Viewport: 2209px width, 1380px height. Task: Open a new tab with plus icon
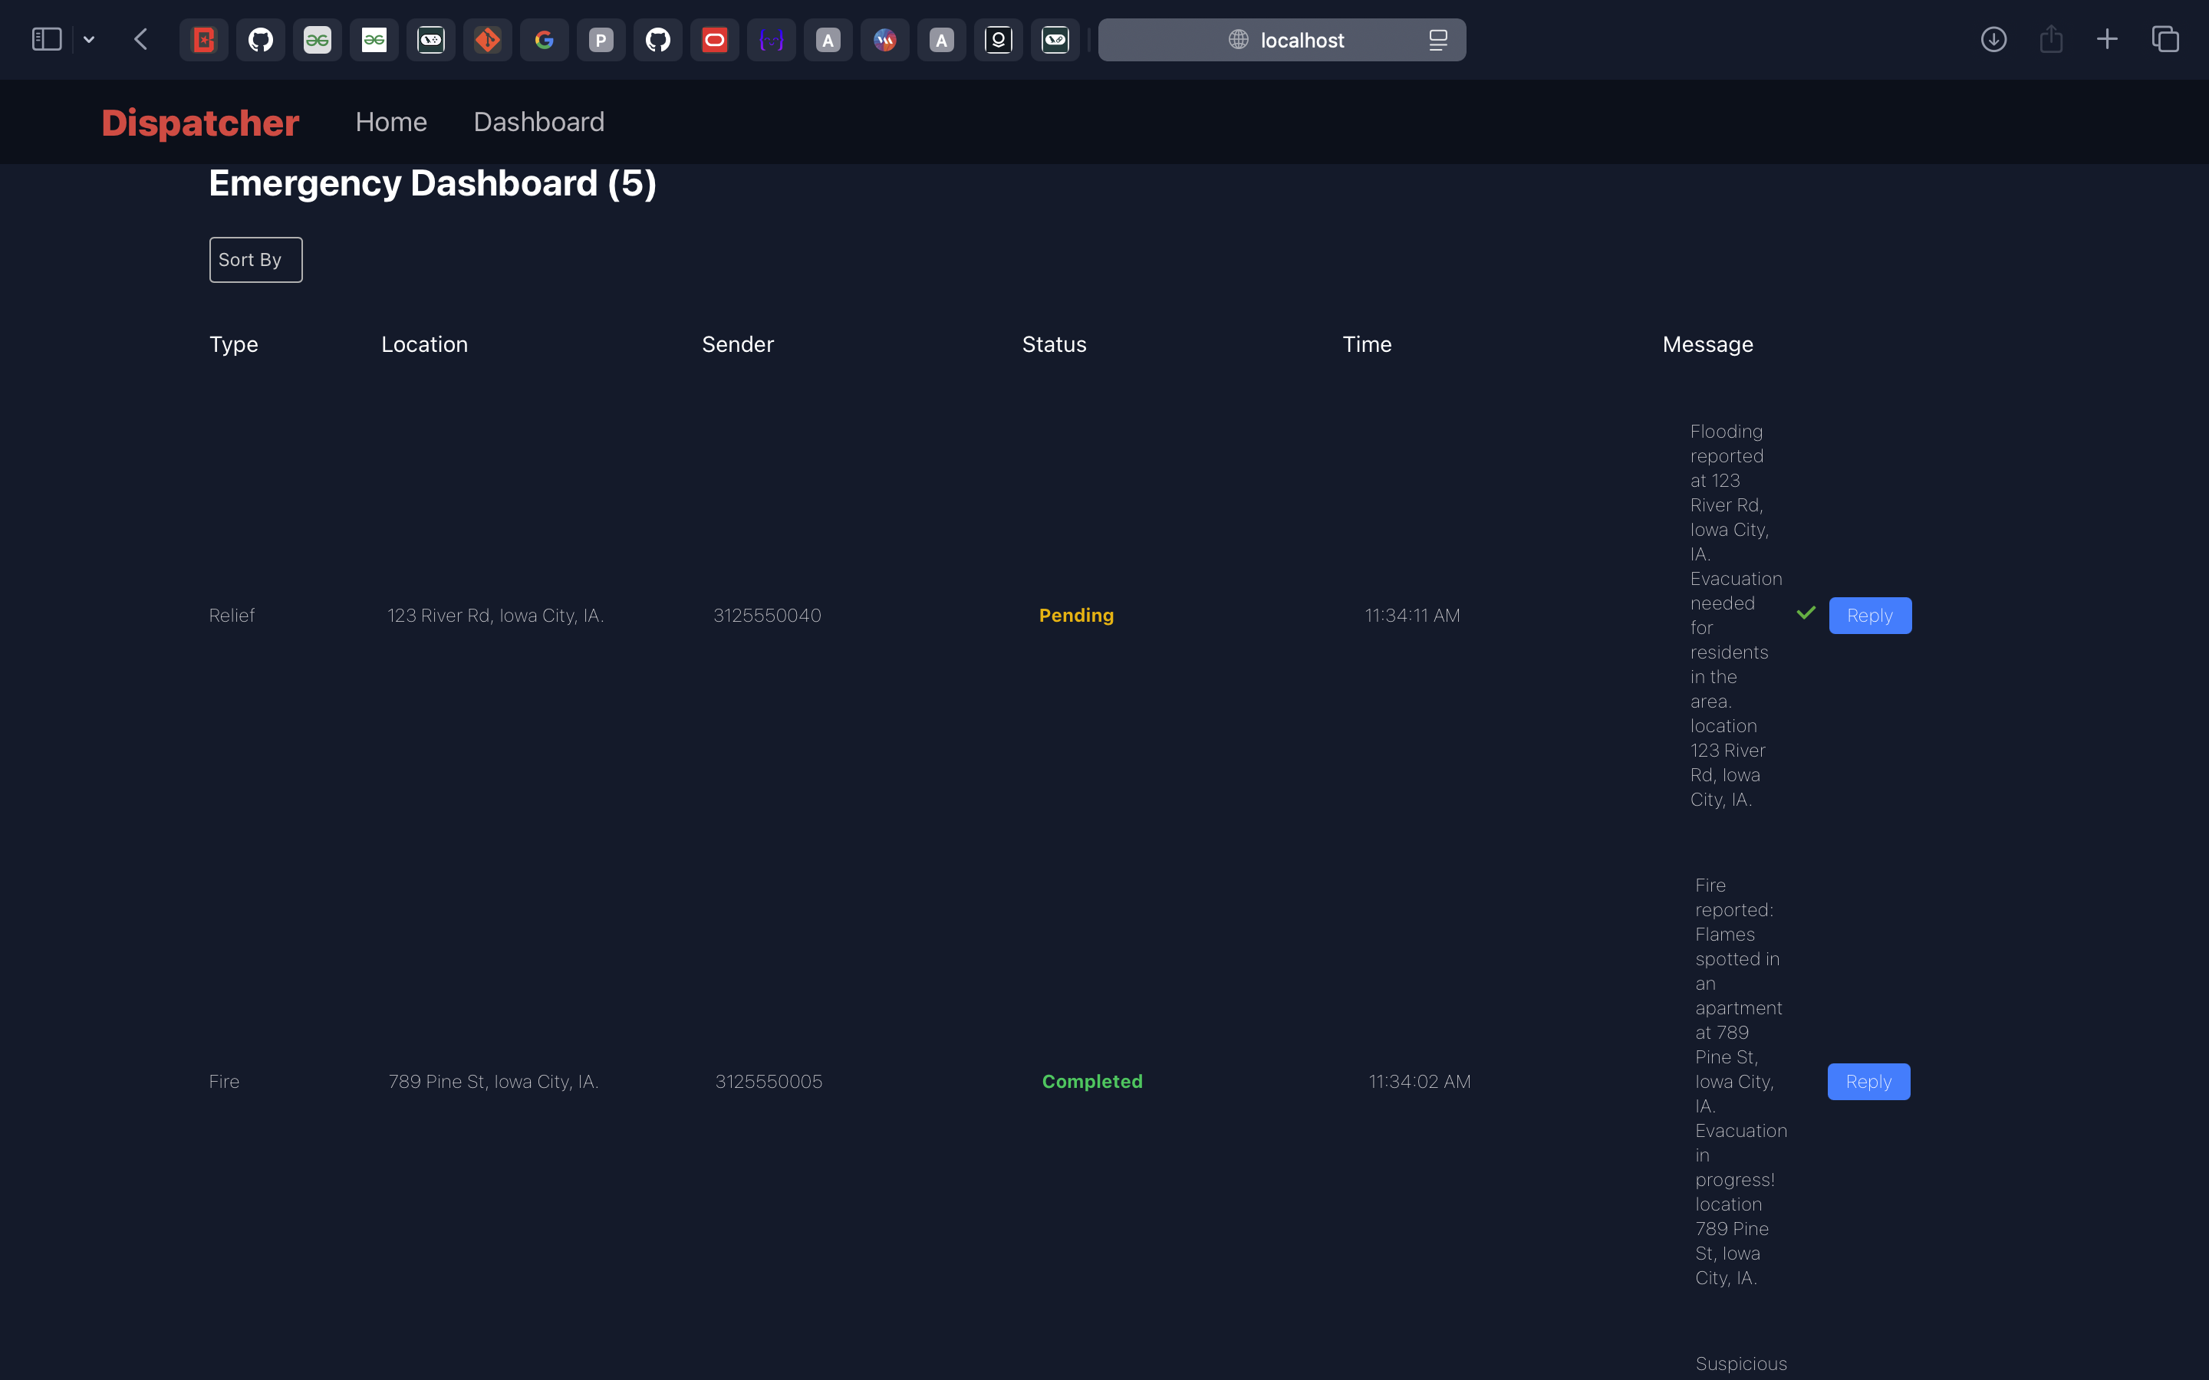click(x=2108, y=39)
